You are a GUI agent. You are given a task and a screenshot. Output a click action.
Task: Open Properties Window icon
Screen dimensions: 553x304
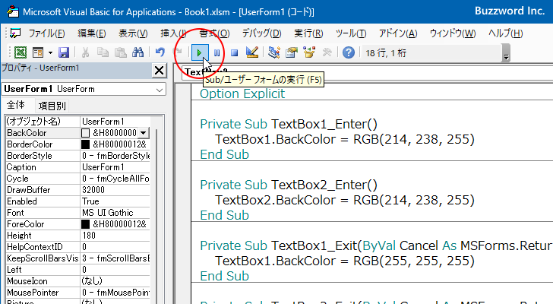coord(292,53)
